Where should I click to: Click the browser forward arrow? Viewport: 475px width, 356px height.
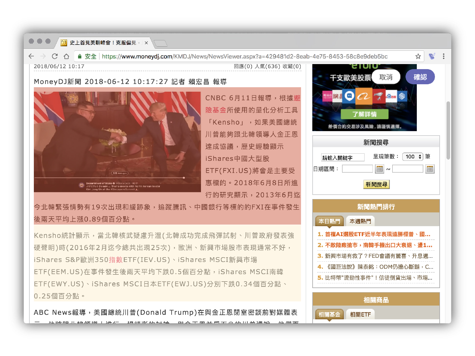pos(43,56)
